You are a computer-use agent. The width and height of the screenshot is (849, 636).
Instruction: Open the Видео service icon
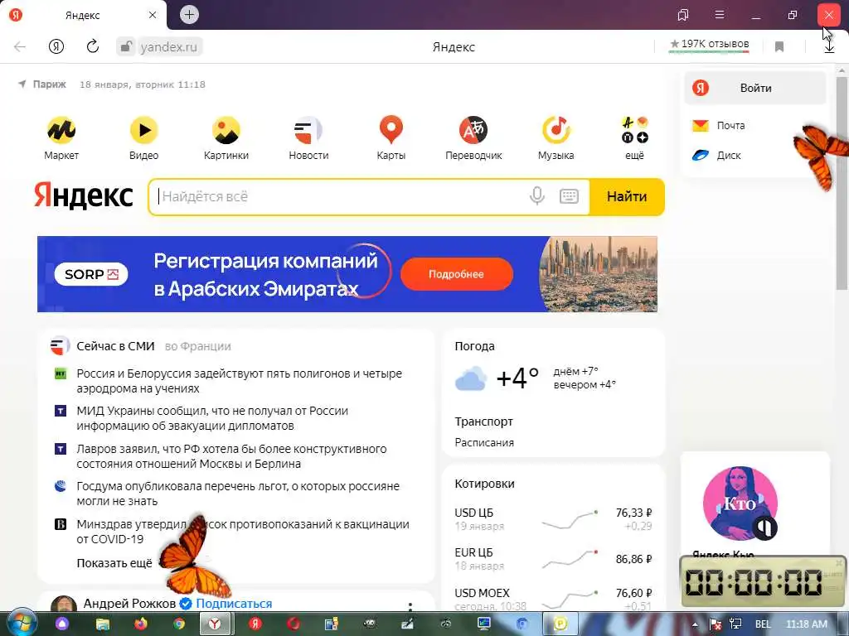pyautogui.click(x=143, y=130)
